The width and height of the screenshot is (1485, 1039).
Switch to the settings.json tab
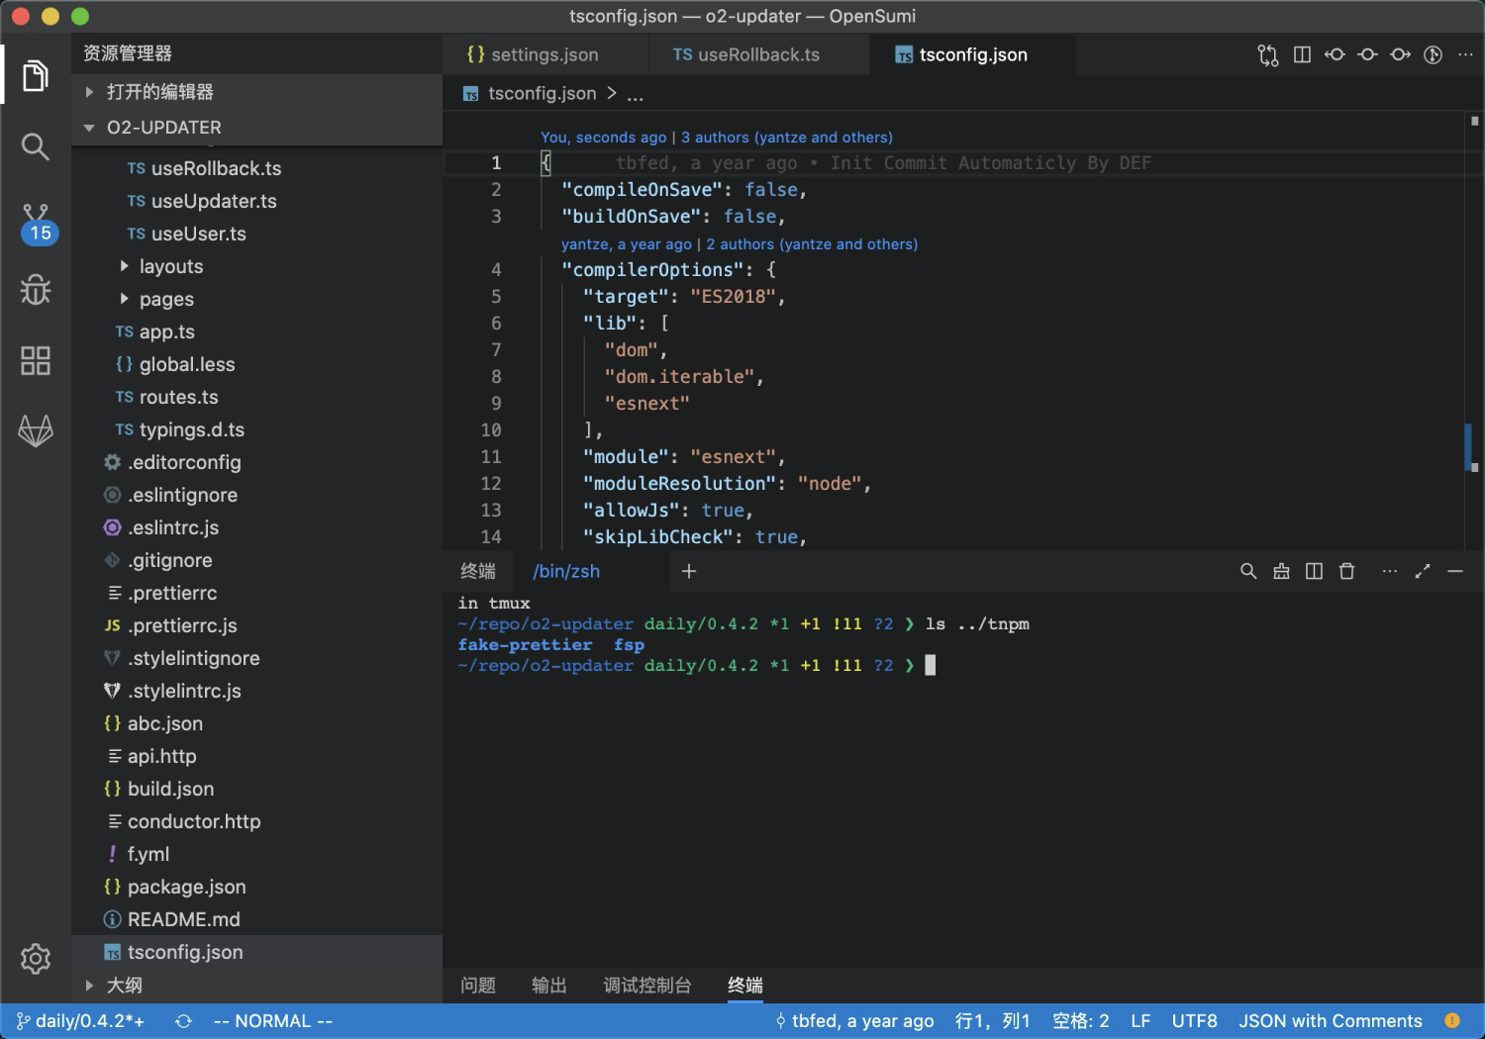544,54
